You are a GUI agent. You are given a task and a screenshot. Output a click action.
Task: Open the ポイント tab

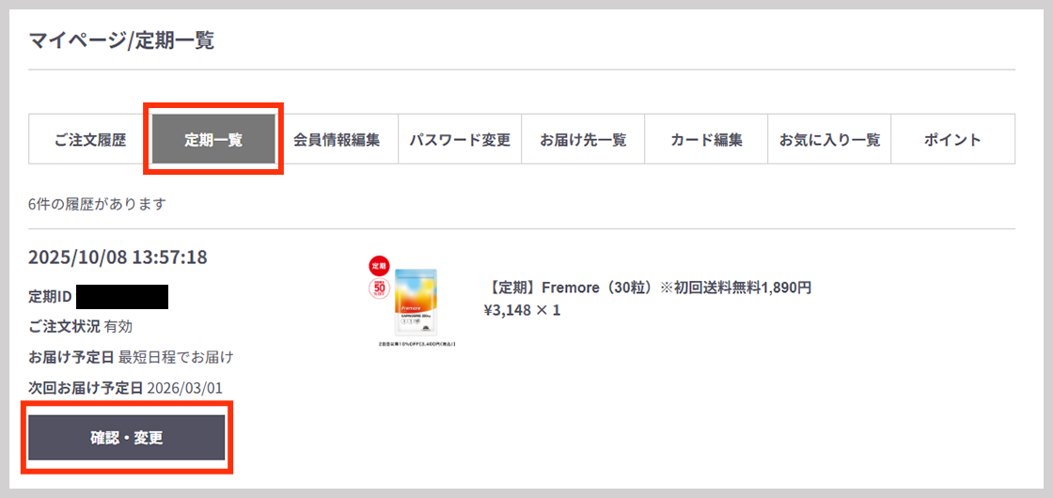tap(952, 140)
